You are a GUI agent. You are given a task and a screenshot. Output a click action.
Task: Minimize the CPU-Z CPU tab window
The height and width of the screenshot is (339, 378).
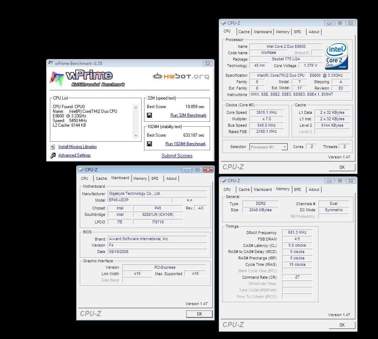pos(329,23)
